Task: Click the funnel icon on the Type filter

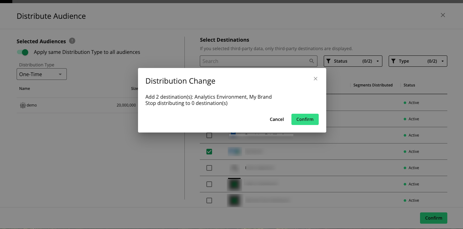Action: 394,61
